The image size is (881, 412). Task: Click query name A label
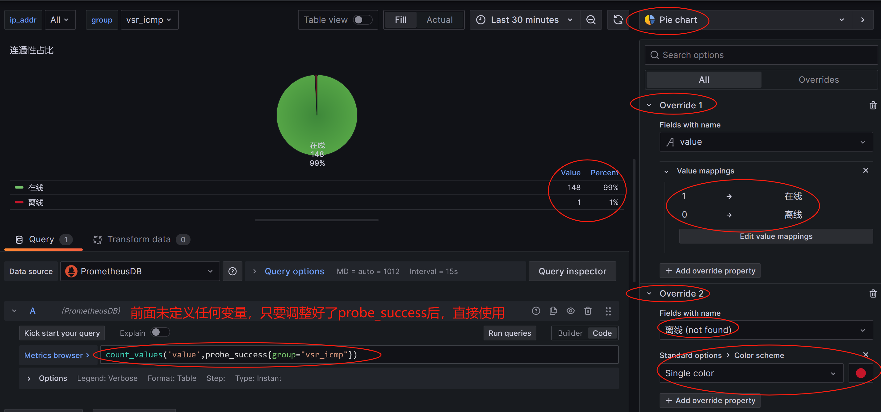tap(32, 311)
